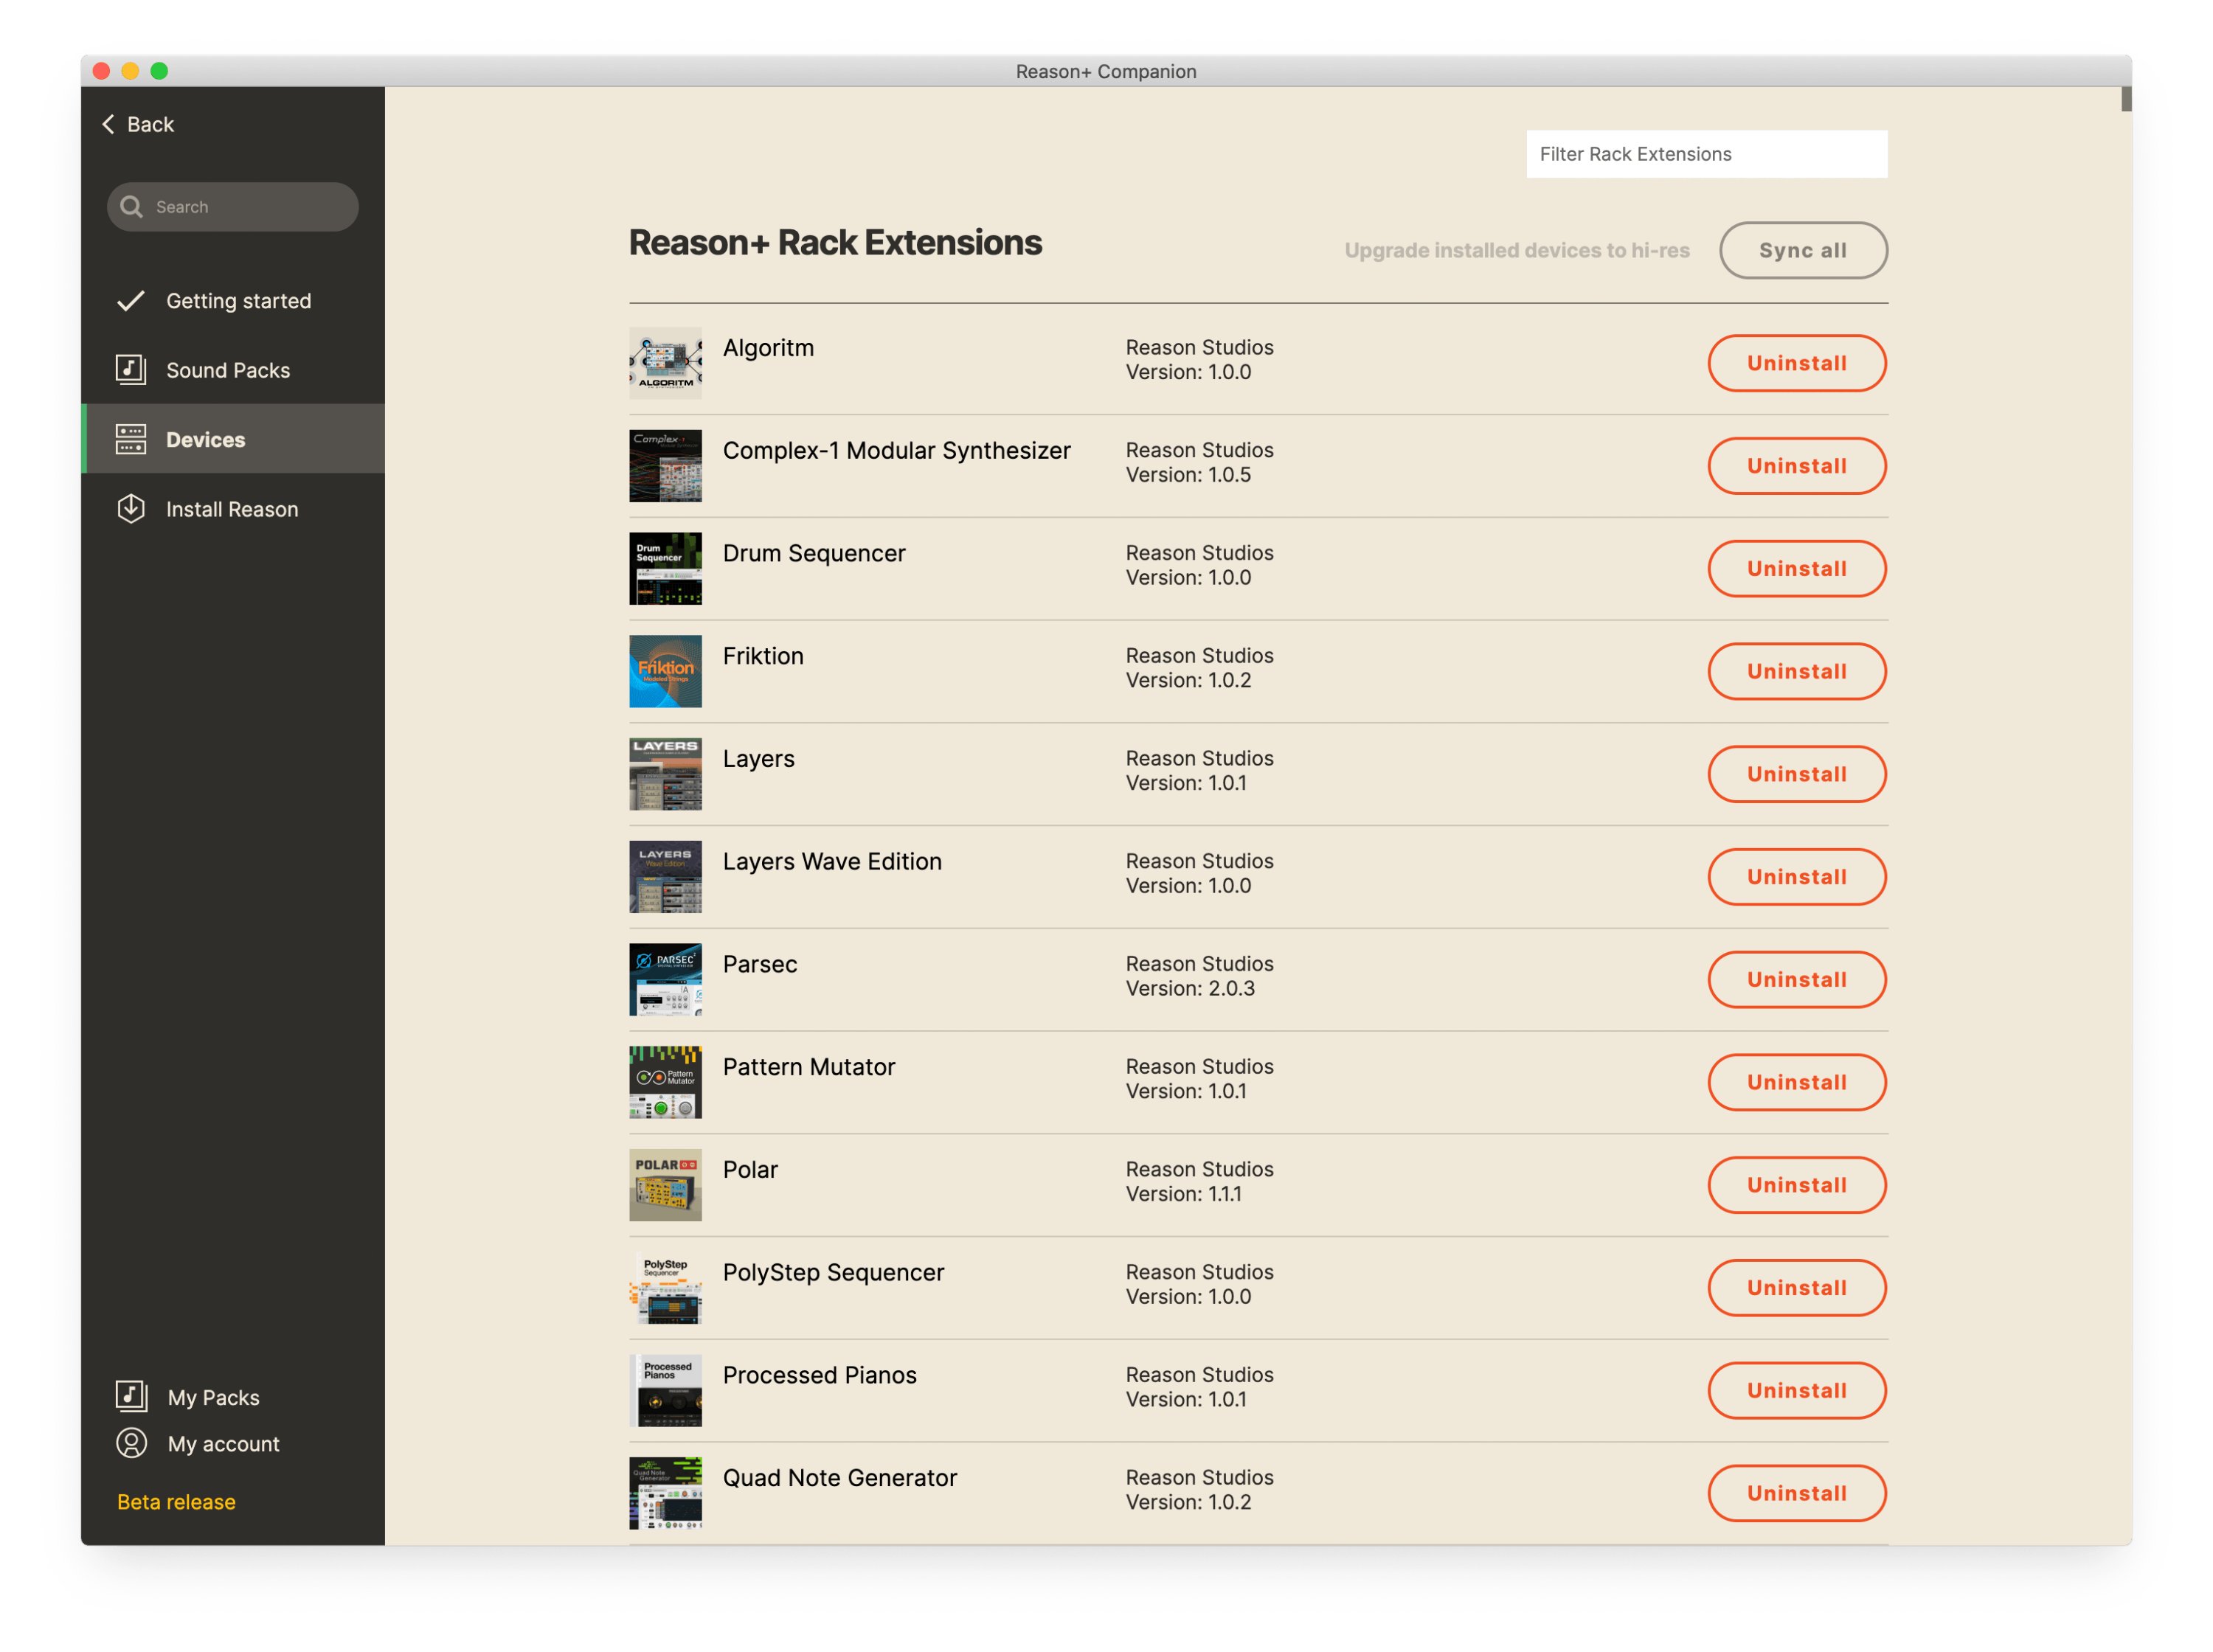Click the Devices rack icon in sidebar
This screenshot has width=2213, height=1652.
point(130,439)
